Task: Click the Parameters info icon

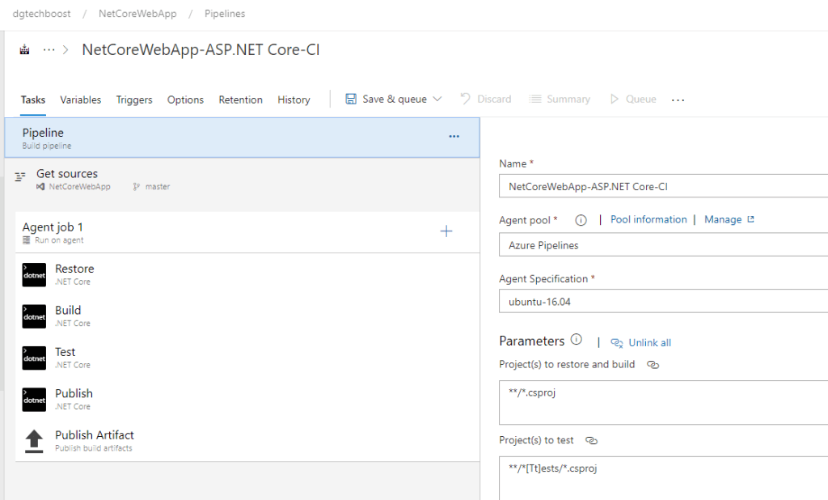Action: coord(576,341)
